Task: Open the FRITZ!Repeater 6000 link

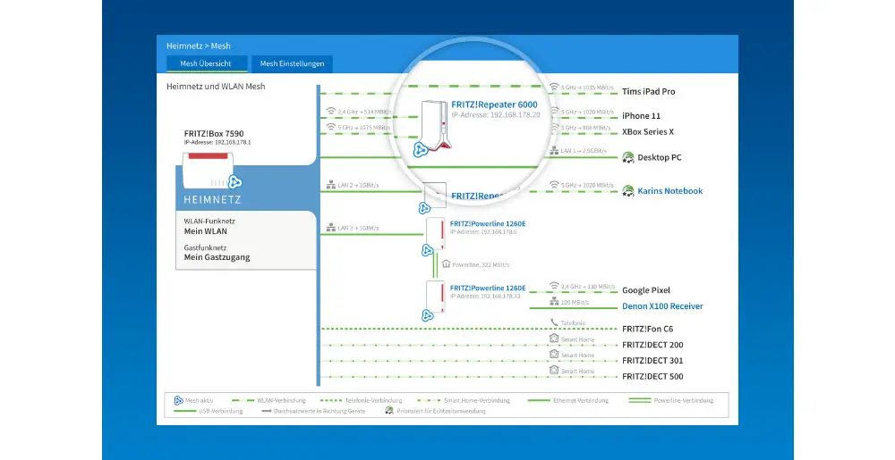Action: click(x=494, y=105)
